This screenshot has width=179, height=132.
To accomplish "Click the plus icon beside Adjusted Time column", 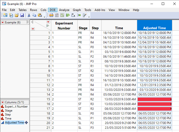I will tap(26, 123).
